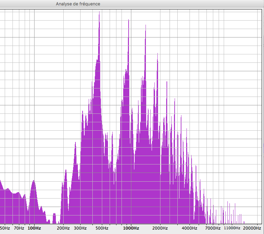Screen dimensions: 264x234
Task: Click the tallest spectrum peak near 500Hz
Action: point(99,12)
